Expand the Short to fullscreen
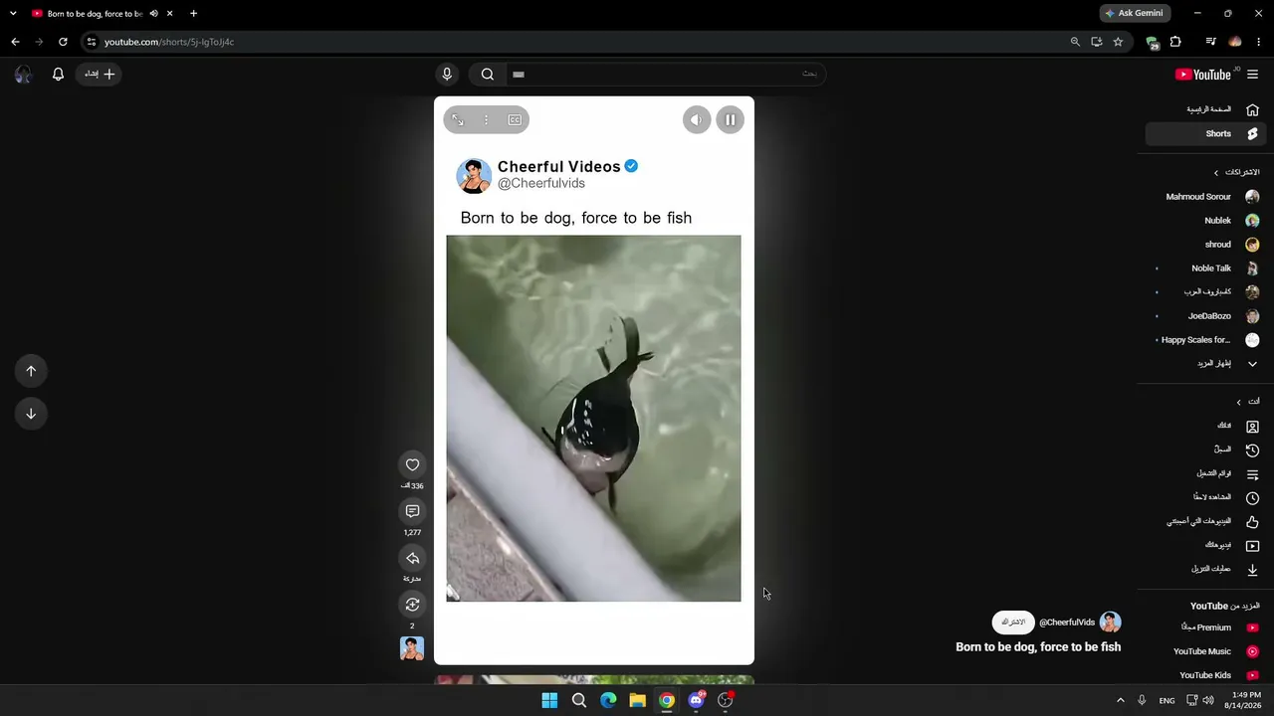1274x716 pixels. 458,120
